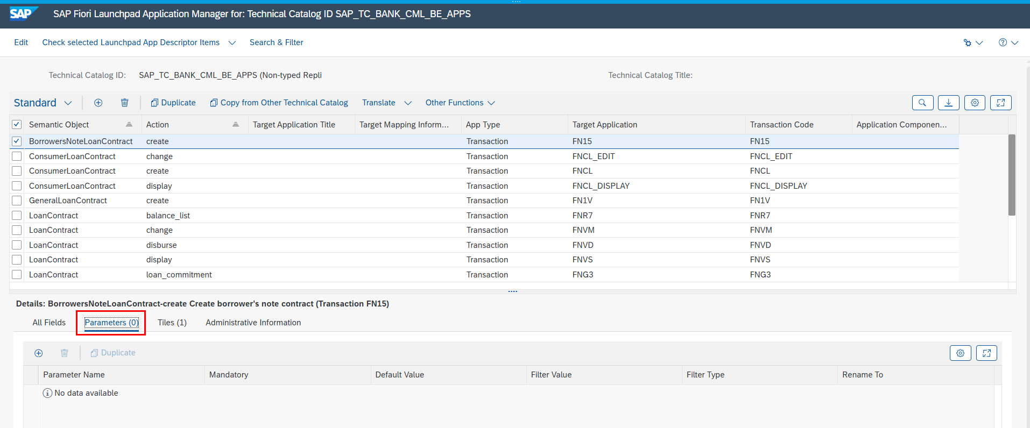The image size is (1030, 428).
Task: Click the splitter handle between table and details
Action: click(x=513, y=291)
